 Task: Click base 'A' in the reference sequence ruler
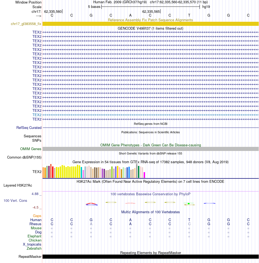tap(130, 16)
